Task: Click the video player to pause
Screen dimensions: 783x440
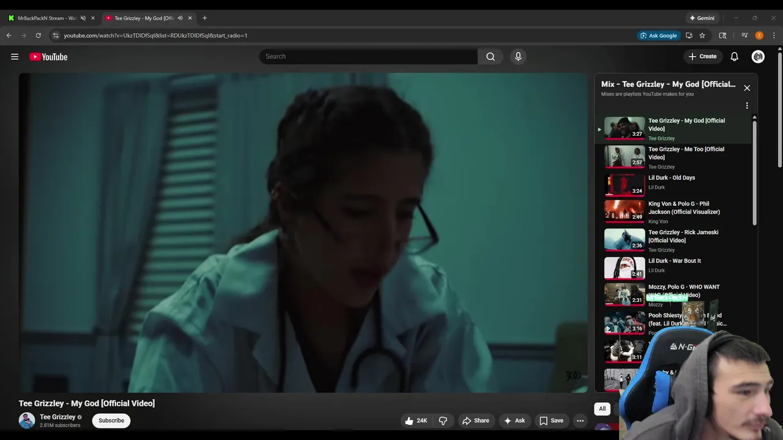Action: point(303,233)
